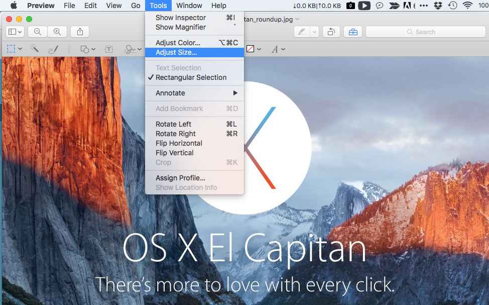Click the red close window button

[x=9, y=19]
